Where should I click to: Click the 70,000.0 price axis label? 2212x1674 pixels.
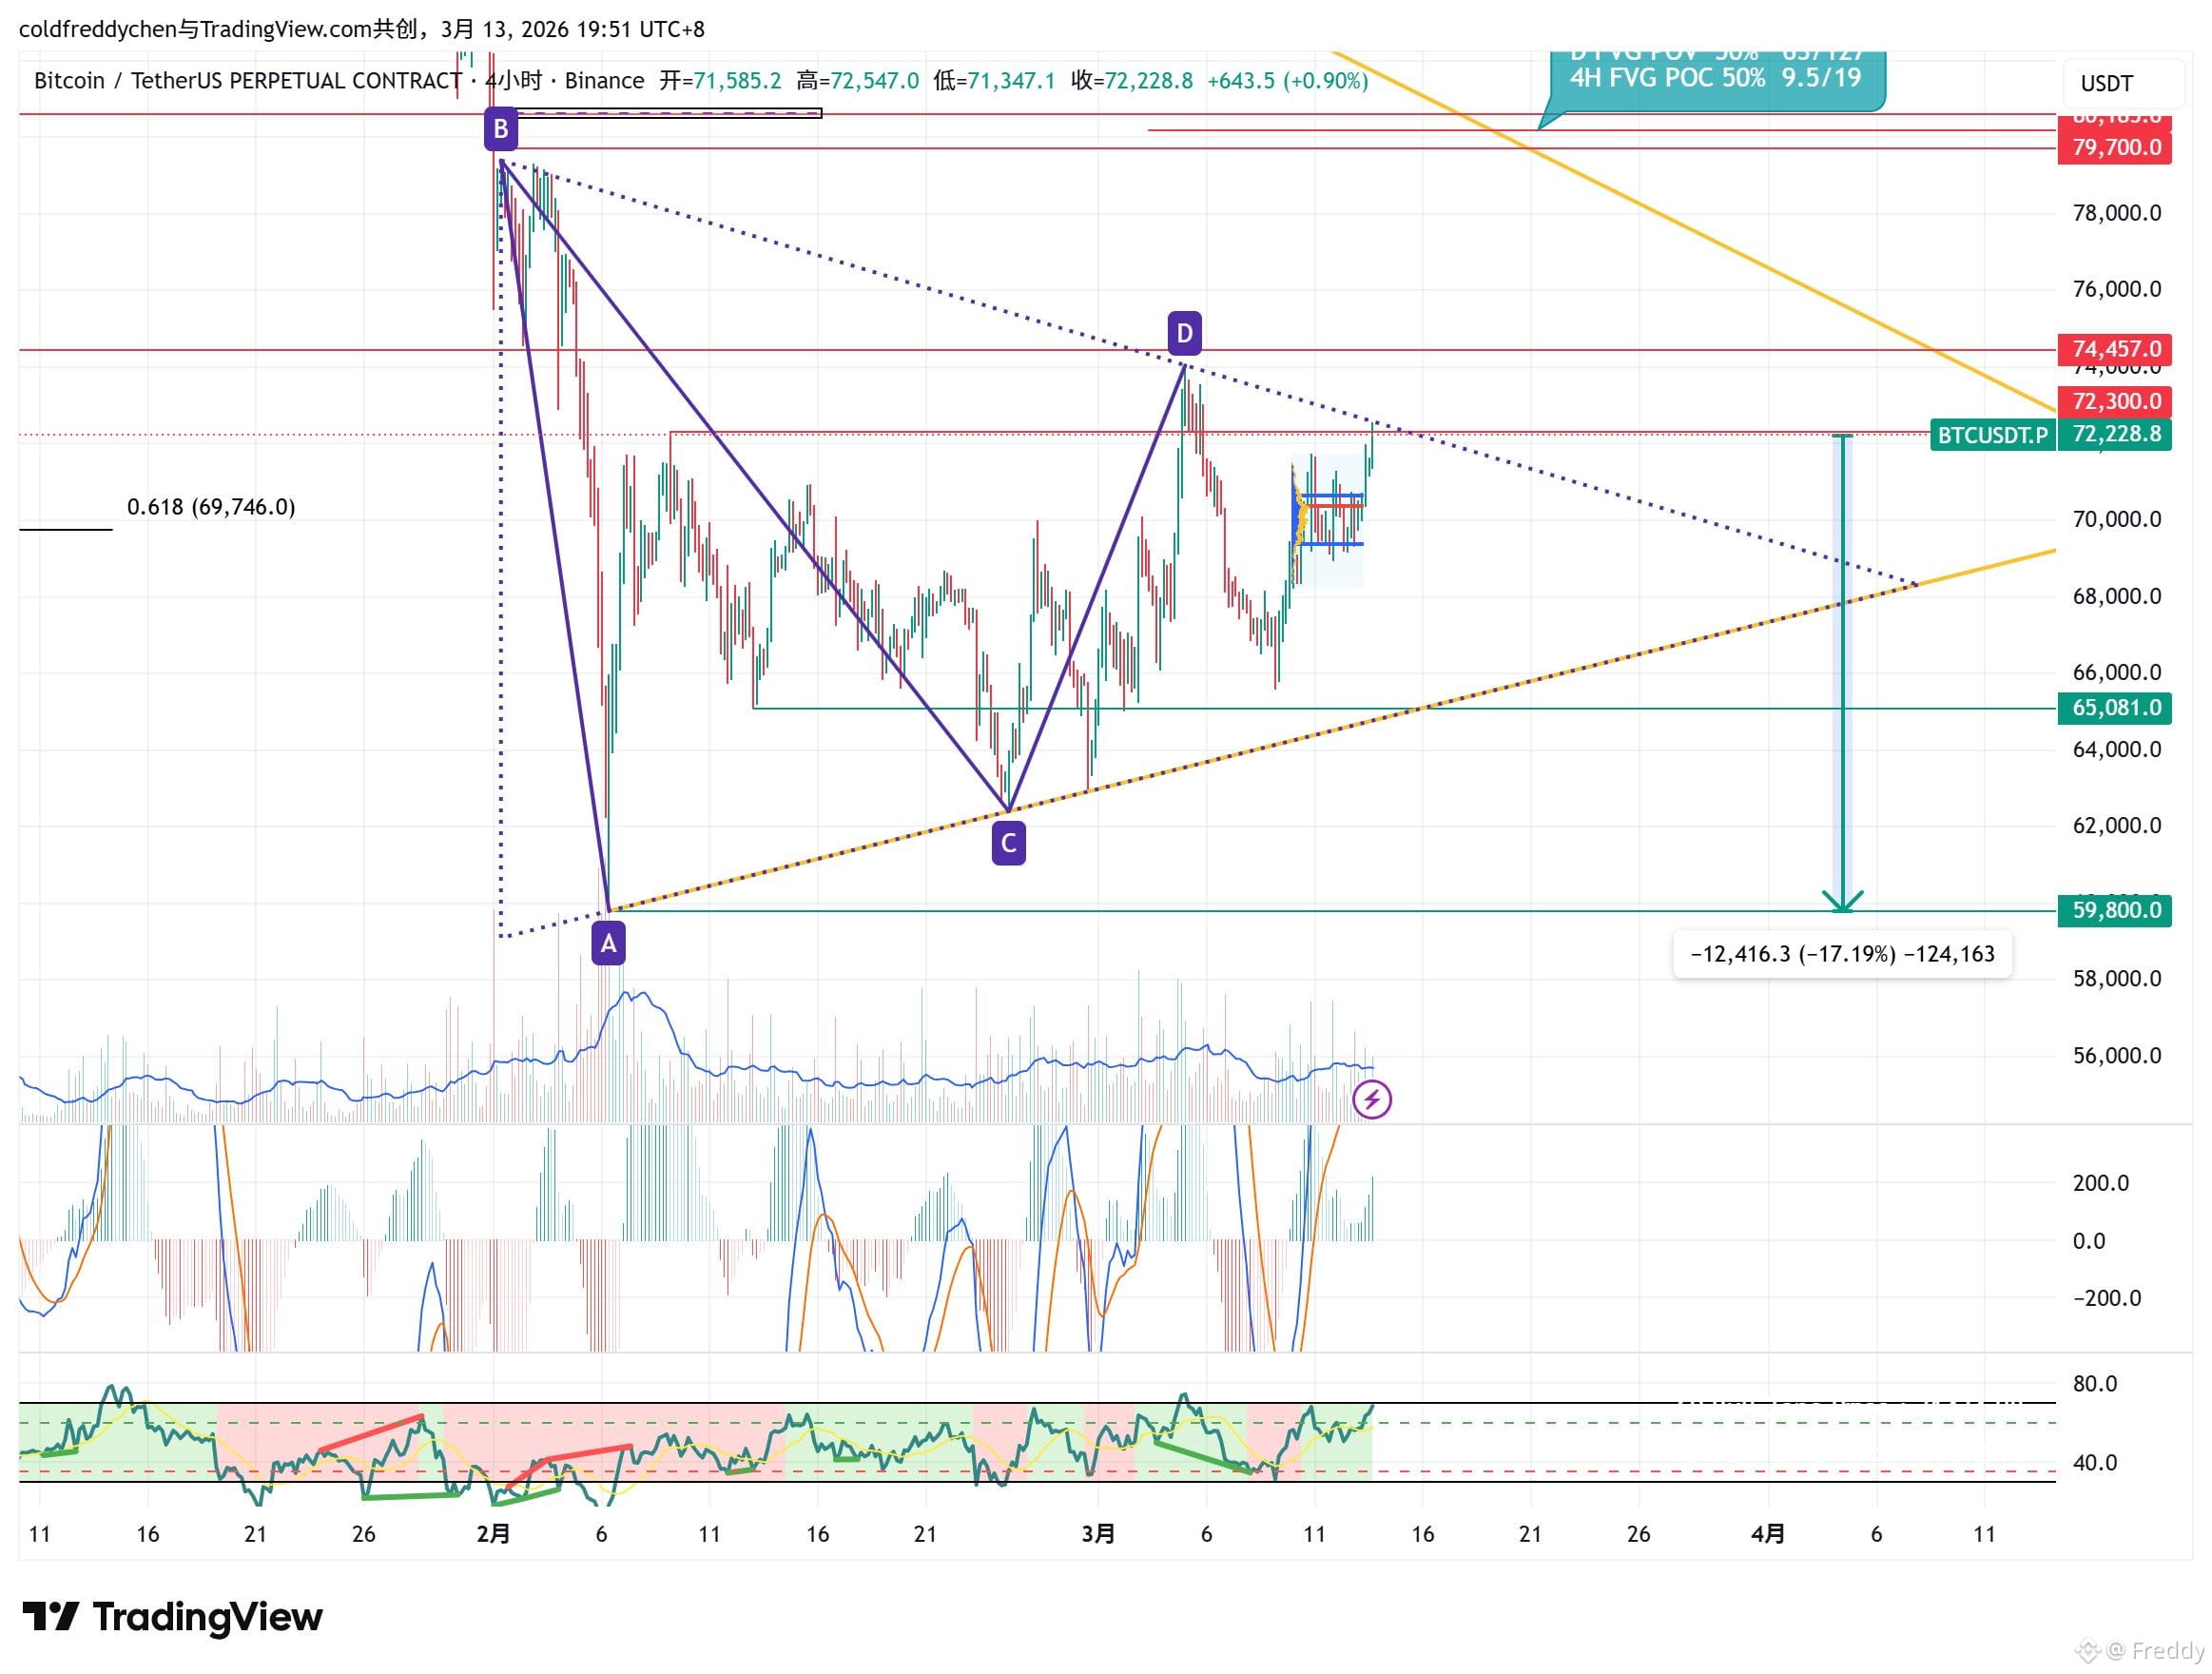[2117, 519]
